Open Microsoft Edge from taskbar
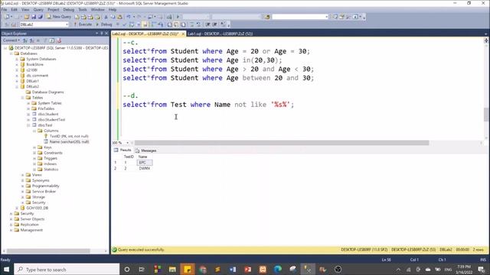Viewport: 490px width, 275px height. (277, 270)
